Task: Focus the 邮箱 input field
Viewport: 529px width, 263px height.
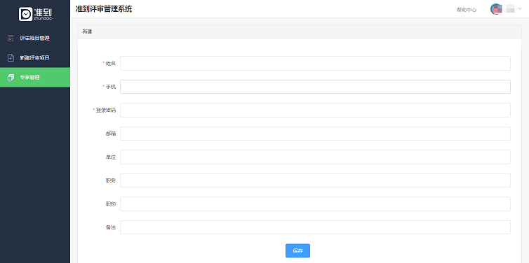Action: point(315,134)
